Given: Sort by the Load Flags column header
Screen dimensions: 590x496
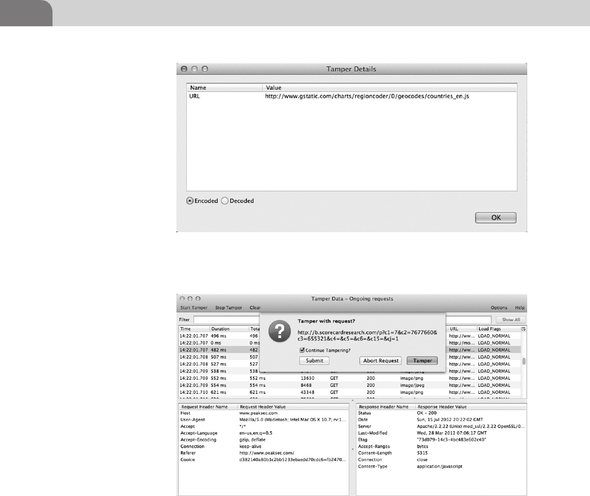Looking at the screenshot, I should pos(499,329).
